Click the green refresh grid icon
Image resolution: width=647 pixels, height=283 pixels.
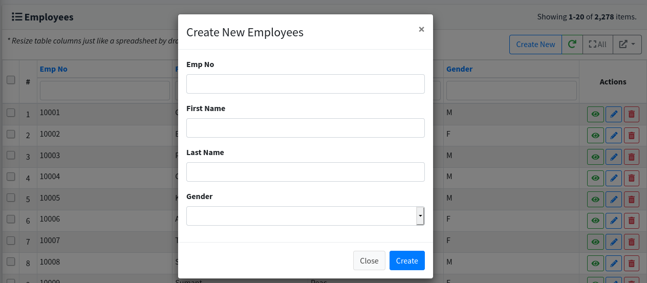tap(572, 45)
